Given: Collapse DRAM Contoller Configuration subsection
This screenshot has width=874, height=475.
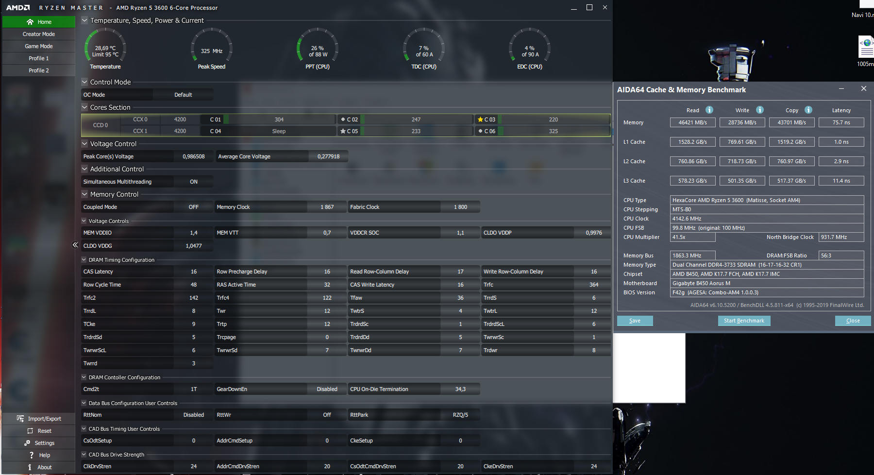Looking at the screenshot, I should 84,377.
